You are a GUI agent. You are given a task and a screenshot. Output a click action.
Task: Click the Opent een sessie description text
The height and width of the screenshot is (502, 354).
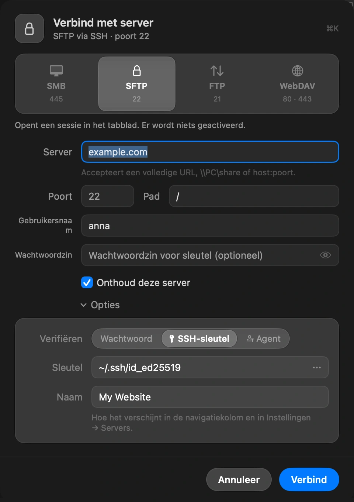point(130,125)
